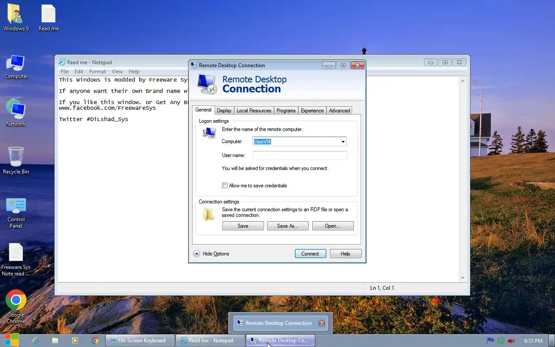Click the network tray icon
555x347 pixels.
(501, 341)
